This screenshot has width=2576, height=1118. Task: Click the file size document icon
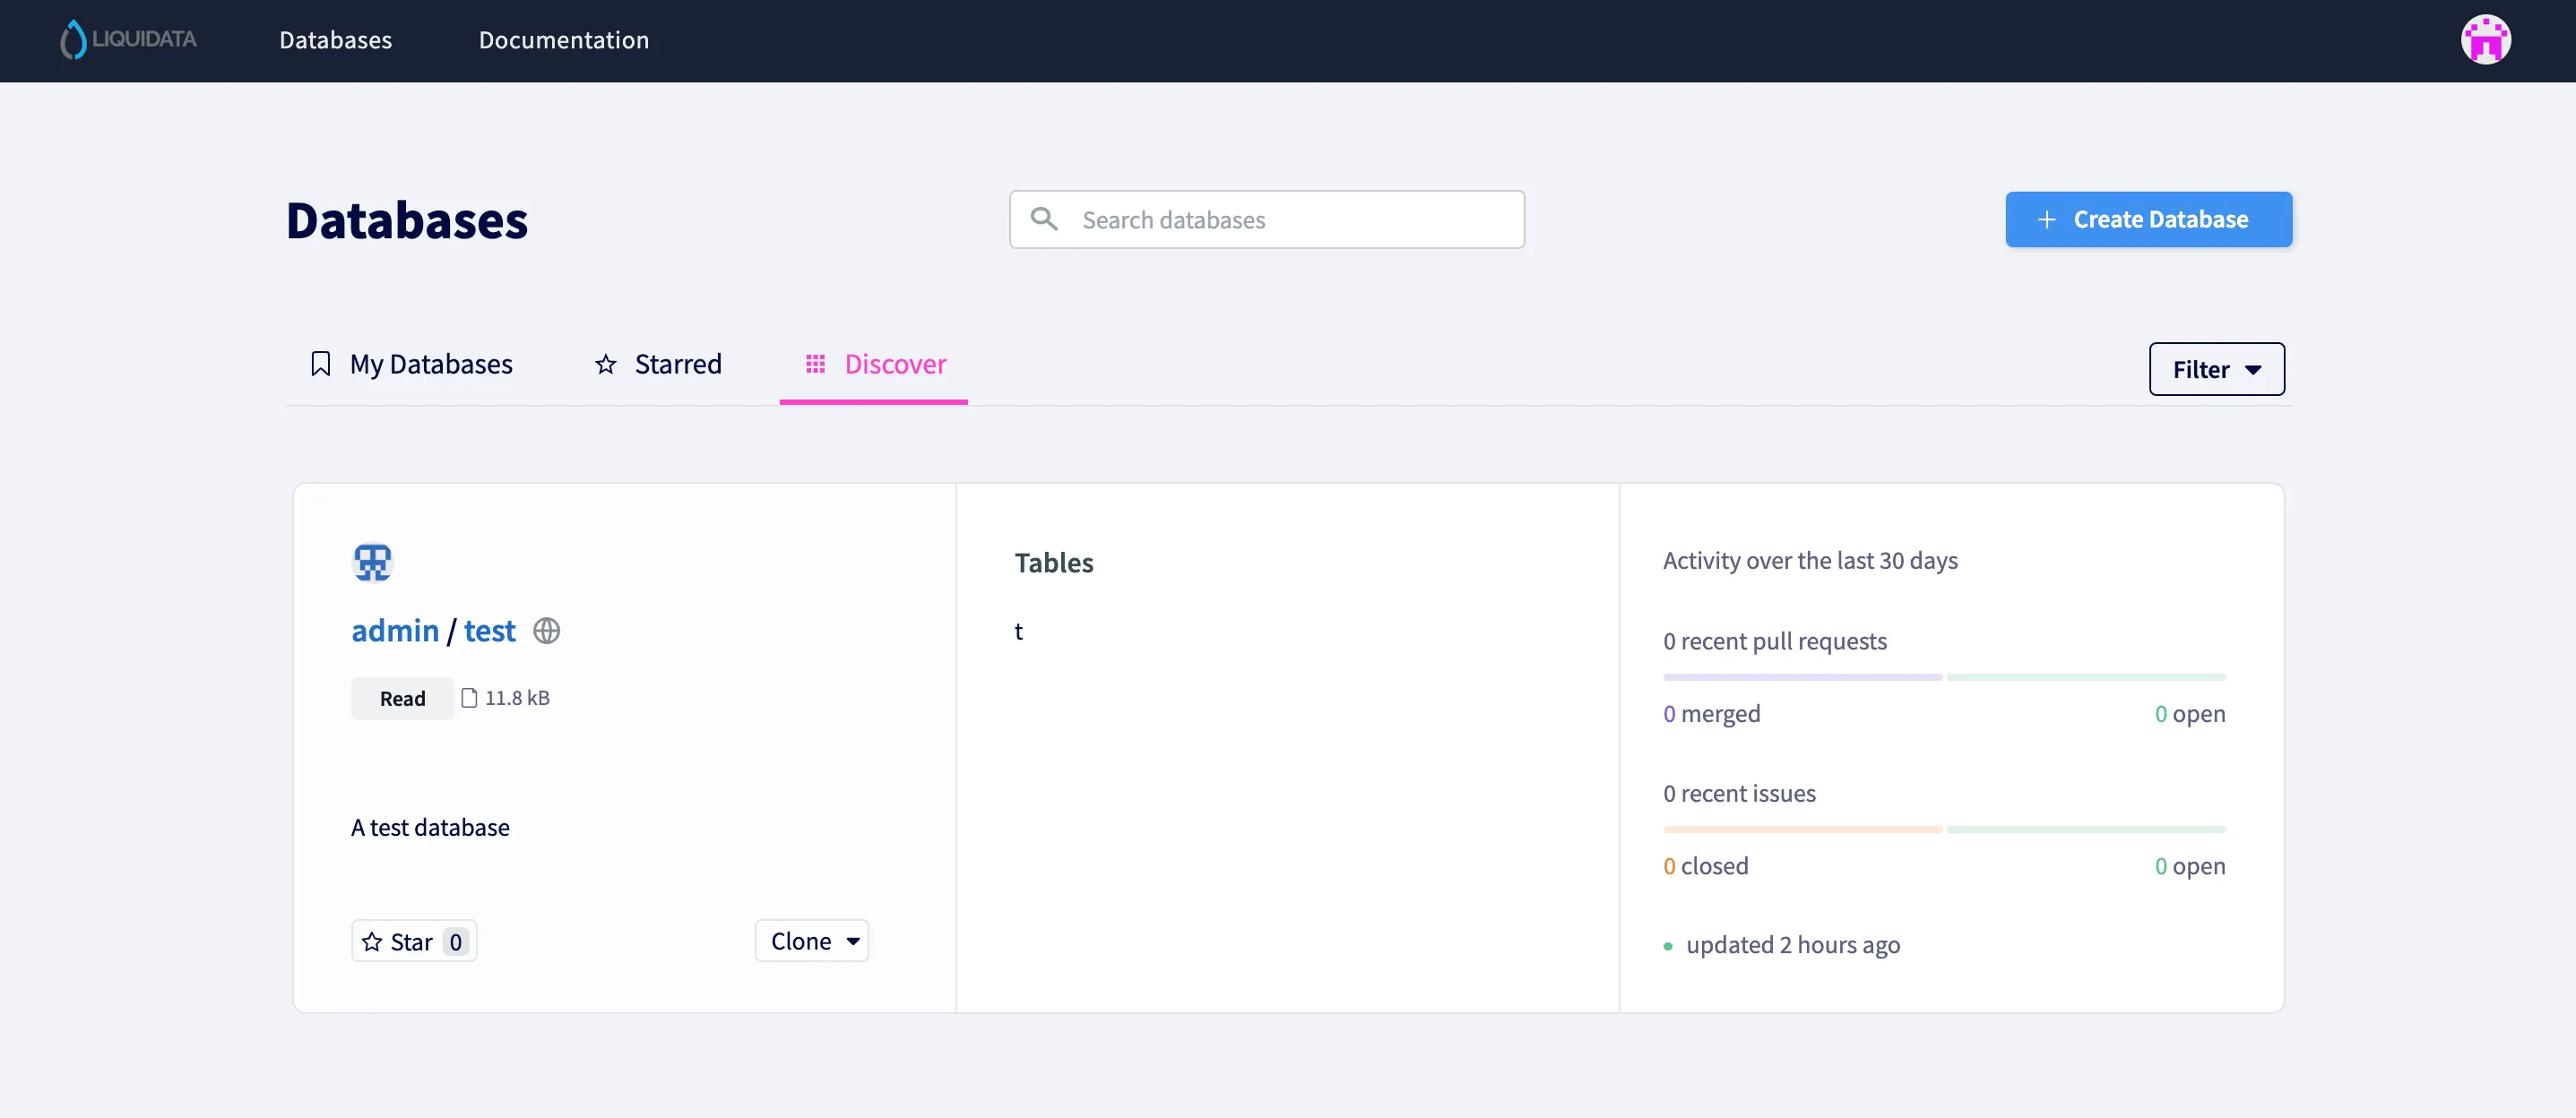(468, 697)
